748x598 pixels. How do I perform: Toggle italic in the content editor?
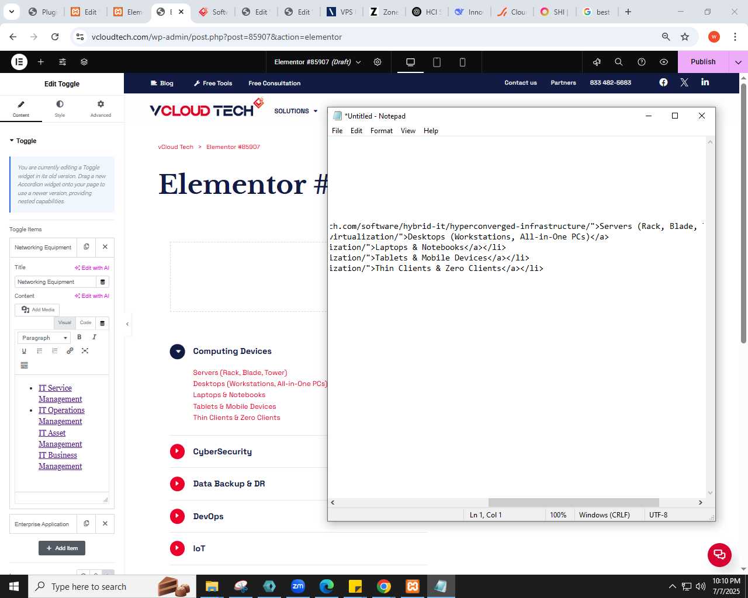point(94,337)
